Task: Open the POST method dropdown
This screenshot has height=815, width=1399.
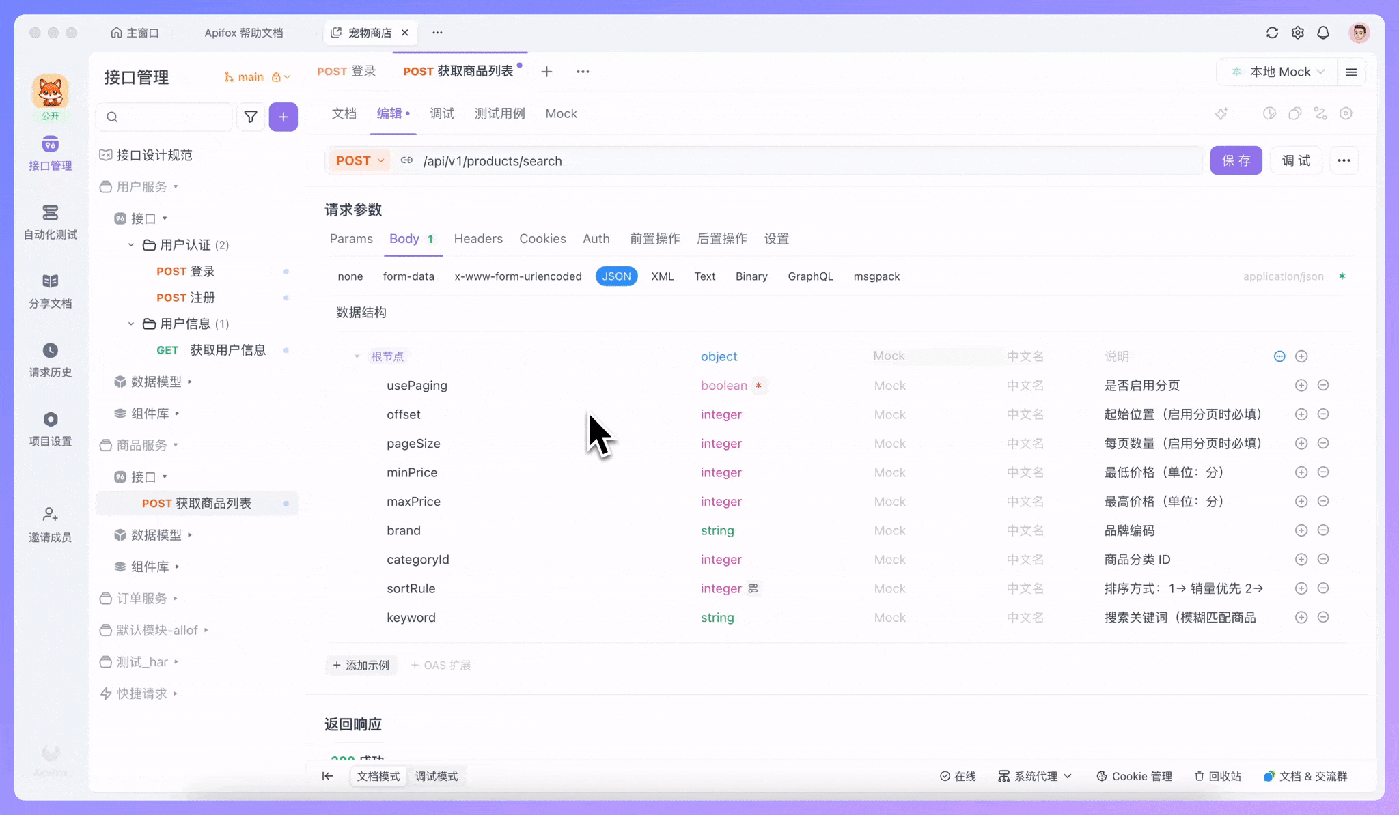Action: pyautogui.click(x=359, y=160)
